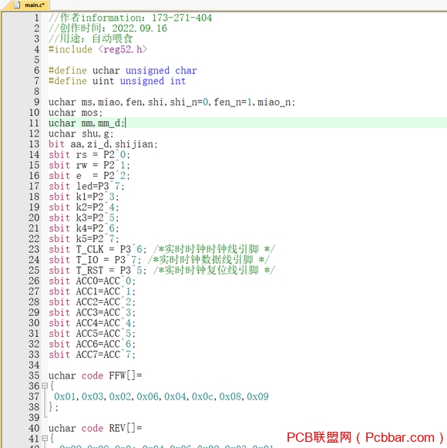Click the 'uchar mos;' declaration
447x448 pixels.
(76, 113)
